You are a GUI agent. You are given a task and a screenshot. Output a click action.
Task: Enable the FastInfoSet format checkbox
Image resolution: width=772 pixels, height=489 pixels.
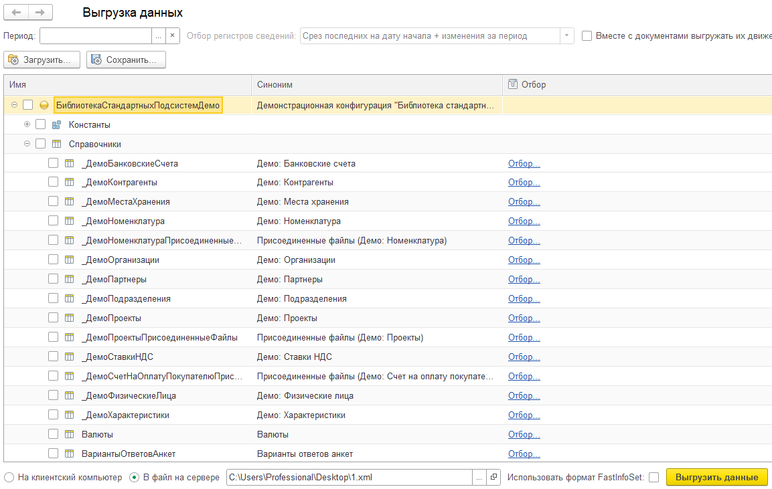(654, 477)
